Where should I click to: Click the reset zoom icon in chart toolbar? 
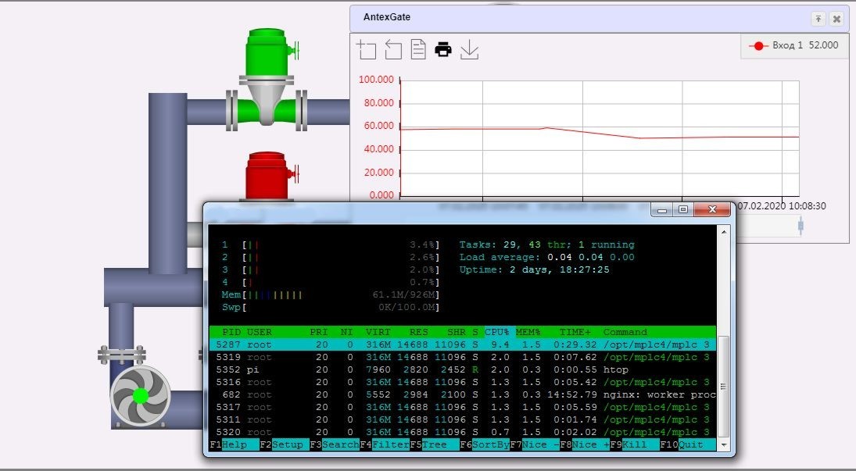pyautogui.click(x=392, y=50)
